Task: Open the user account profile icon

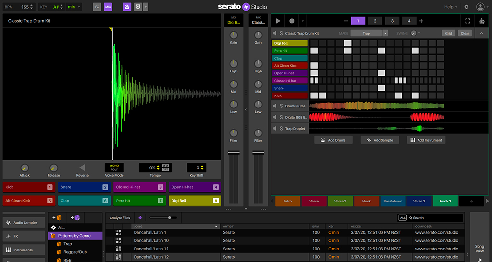Action: click(480, 7)
